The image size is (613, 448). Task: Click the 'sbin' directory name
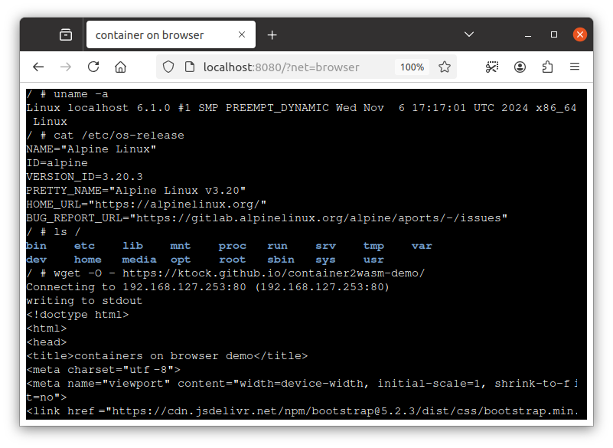point(281,260)
